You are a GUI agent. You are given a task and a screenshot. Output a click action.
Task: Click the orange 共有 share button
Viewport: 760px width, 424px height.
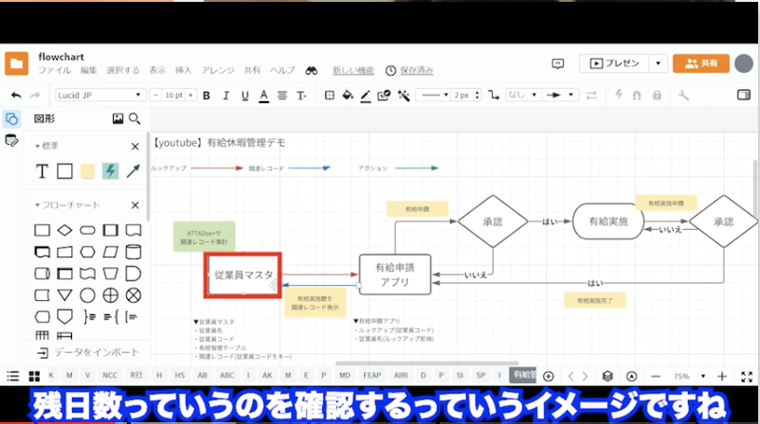pos(700,63)
